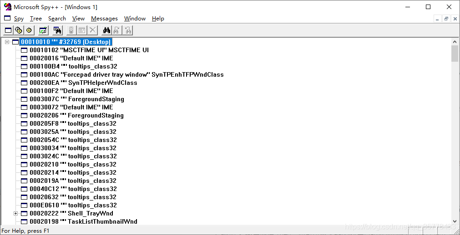
Task: Click the Find Window toolbar icon
Action: click(57, 30)
